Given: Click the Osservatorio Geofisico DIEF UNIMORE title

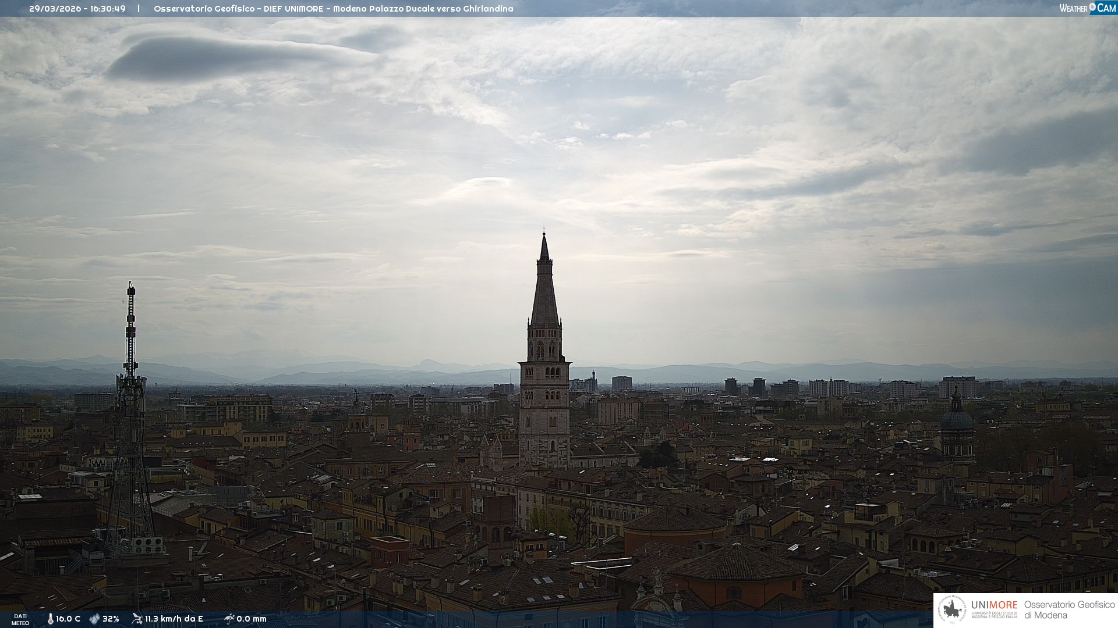Looking at the screenshot, I should (x=333, y=9).
